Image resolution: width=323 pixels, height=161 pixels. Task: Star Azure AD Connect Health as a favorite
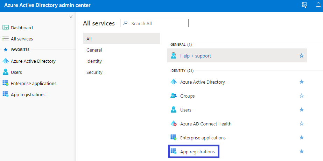302,124
